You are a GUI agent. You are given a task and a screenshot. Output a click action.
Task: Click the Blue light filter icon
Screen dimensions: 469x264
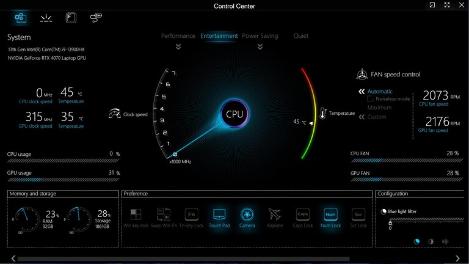[x=384, y=211]
